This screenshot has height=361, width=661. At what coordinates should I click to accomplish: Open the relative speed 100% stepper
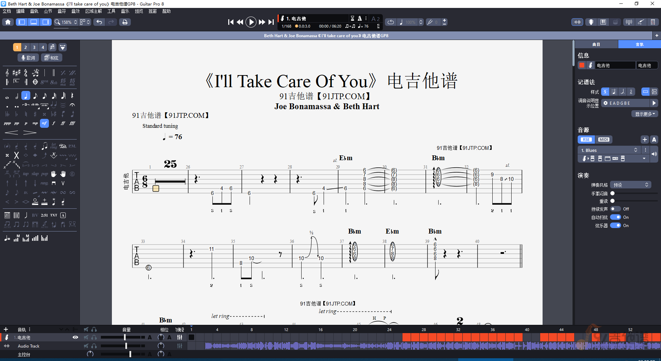point(421,22)
